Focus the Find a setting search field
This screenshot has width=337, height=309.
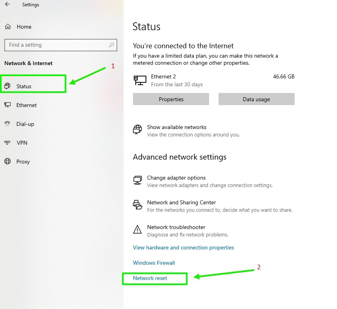point(60,45)
